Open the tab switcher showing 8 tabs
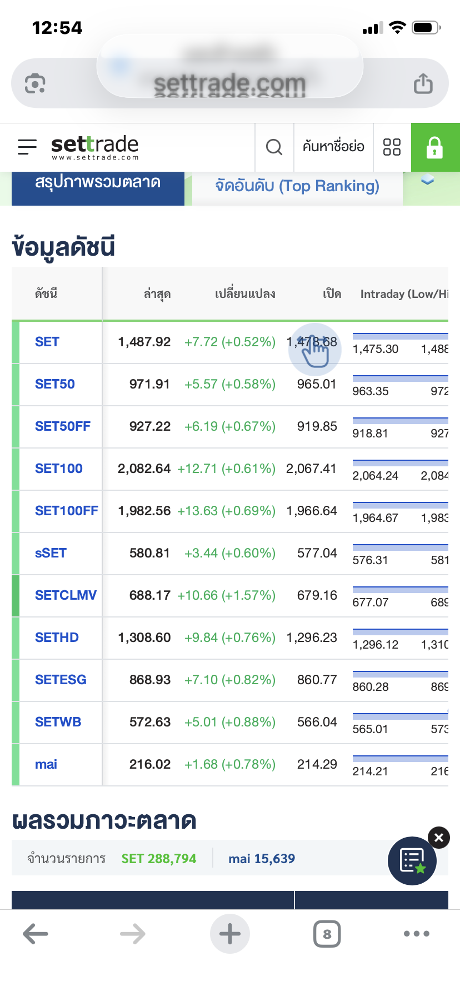460x996 pixels. click(327, 934)
